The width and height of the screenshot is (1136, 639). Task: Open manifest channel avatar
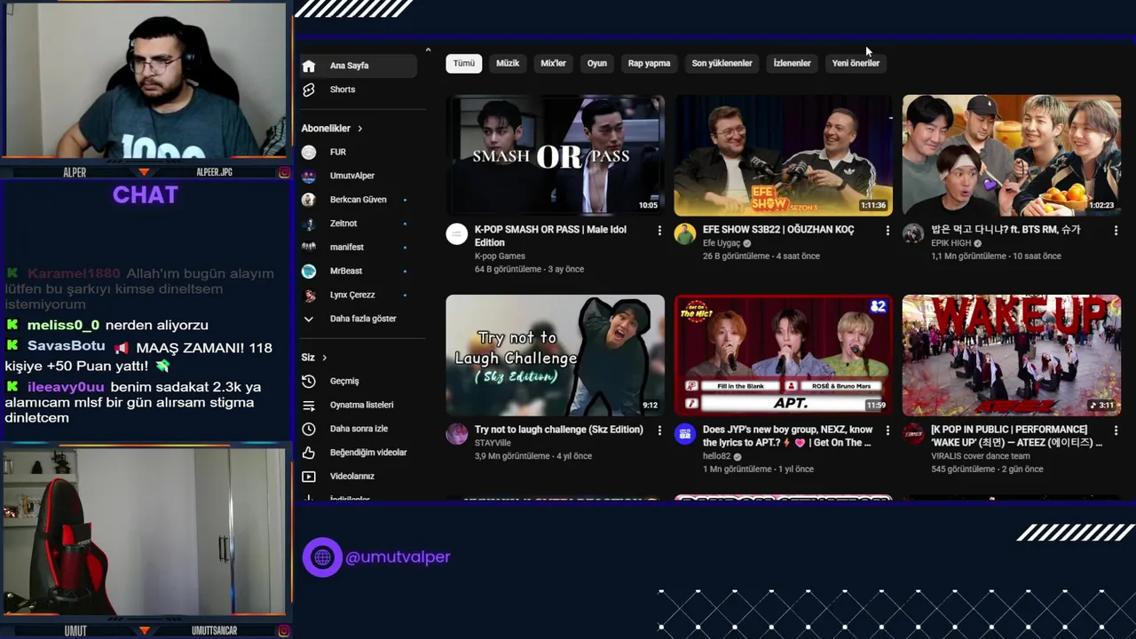(x=309, y=247)
